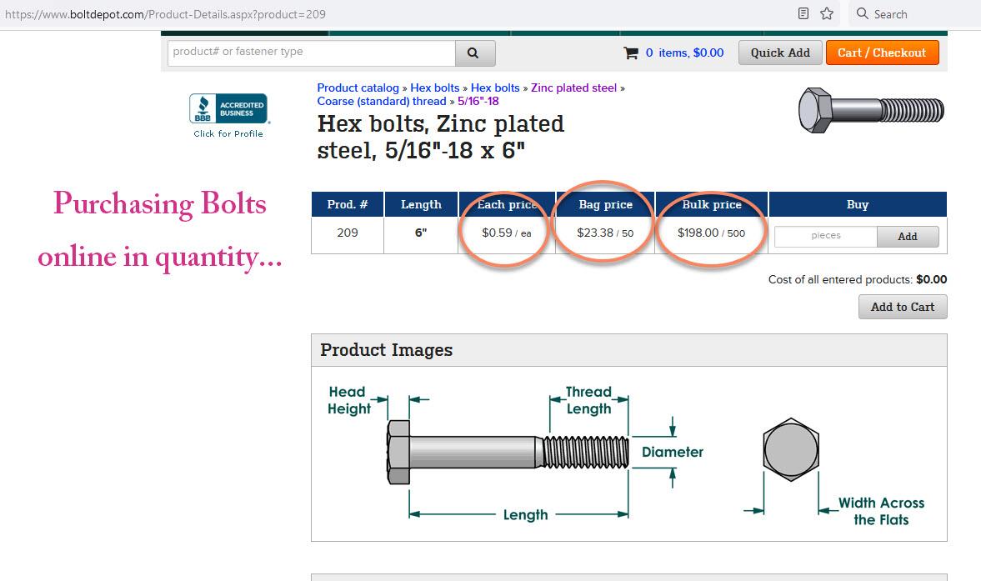Click product number 209 cell

[348, 233]
